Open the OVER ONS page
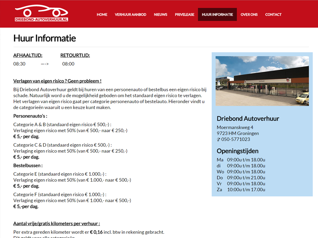This screenshot has width=318, height=238. 249,15
